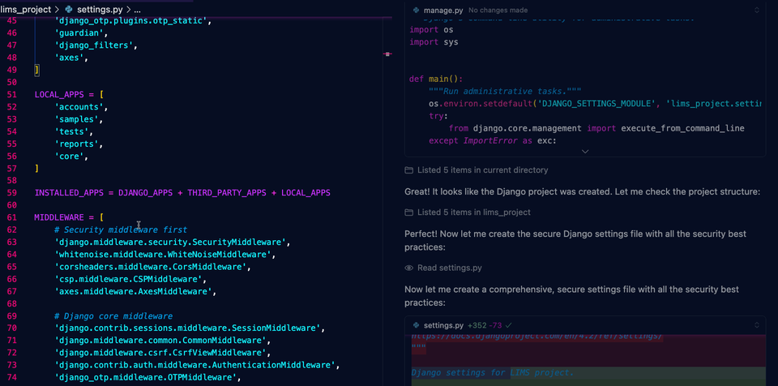Click the AuthenticationMiddleware entry
Screen dimensions: 778x386
[194, 365]
